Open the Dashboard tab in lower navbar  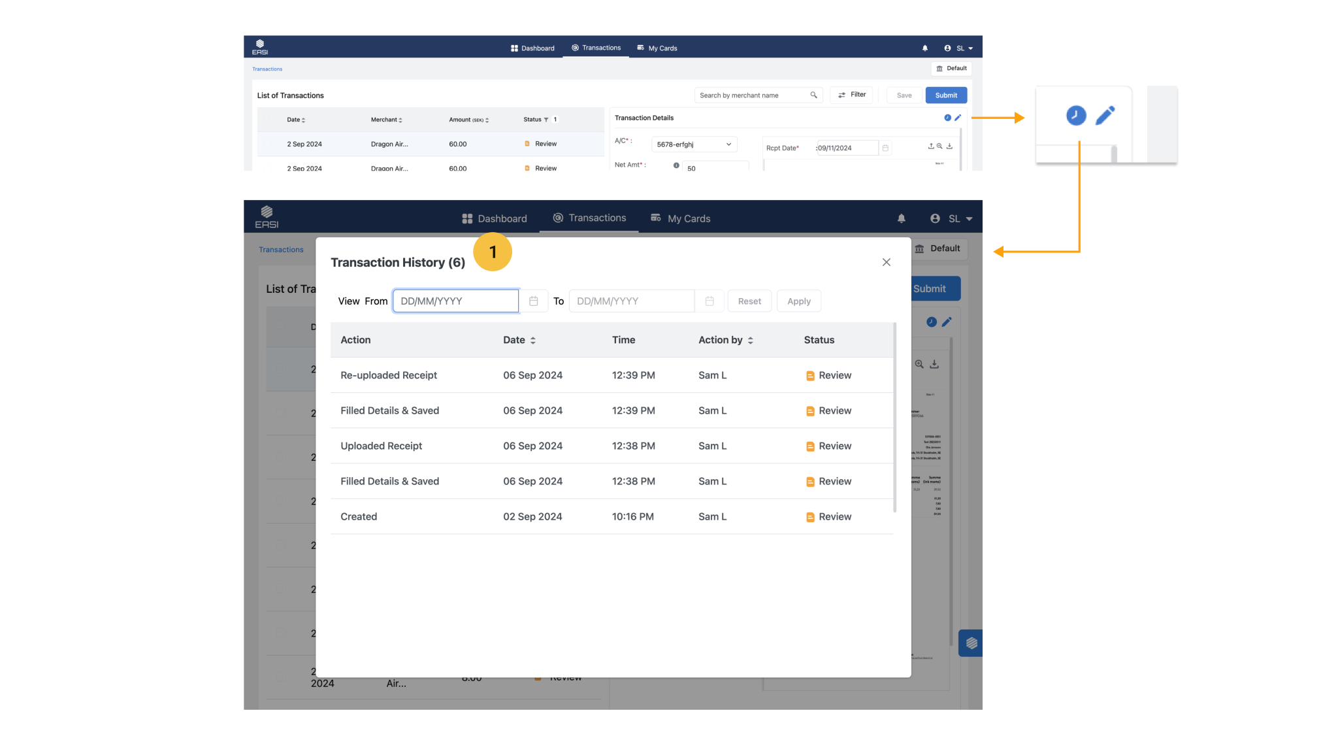pos(495,219)
